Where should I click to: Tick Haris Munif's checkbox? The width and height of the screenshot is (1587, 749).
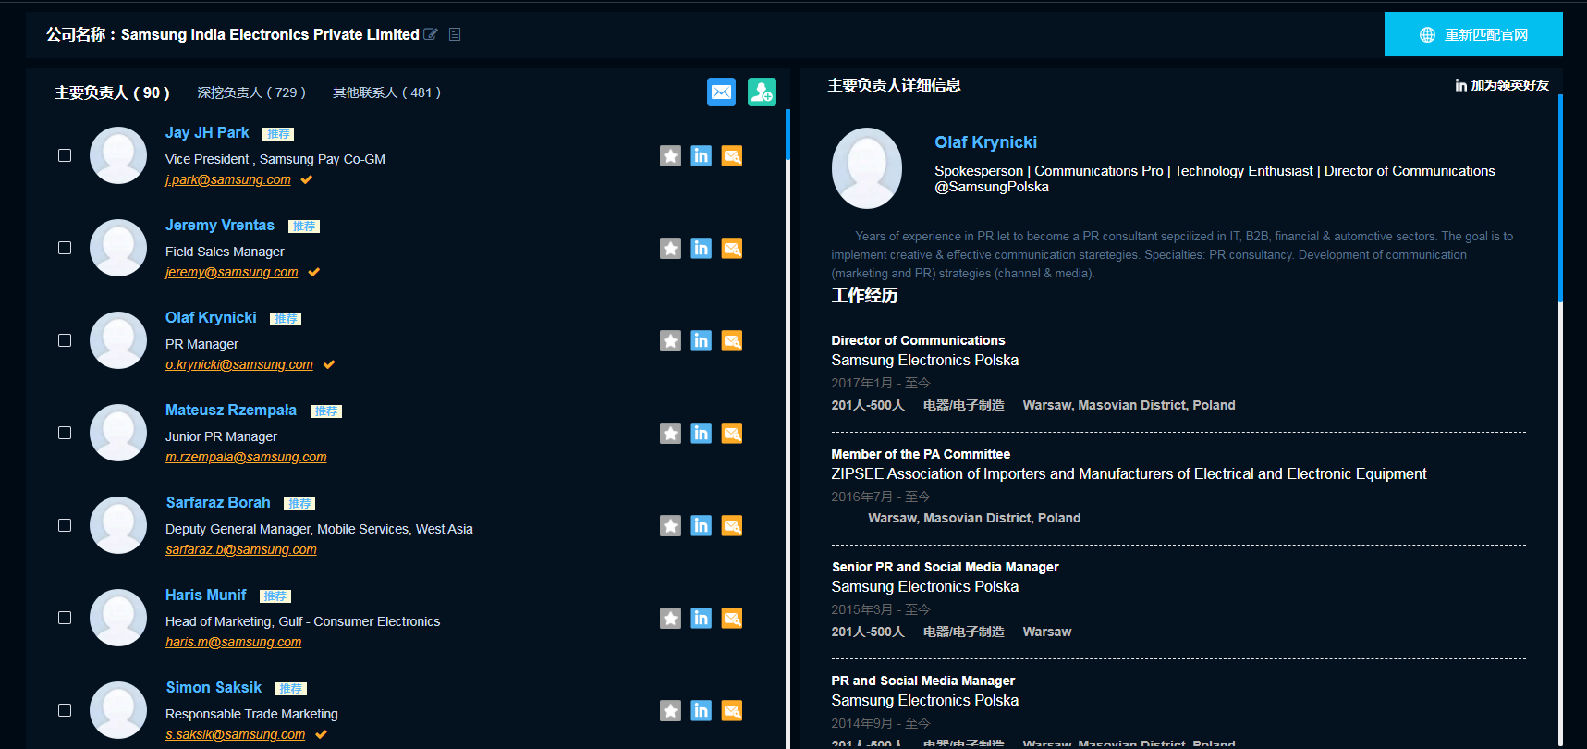[65, 618]
